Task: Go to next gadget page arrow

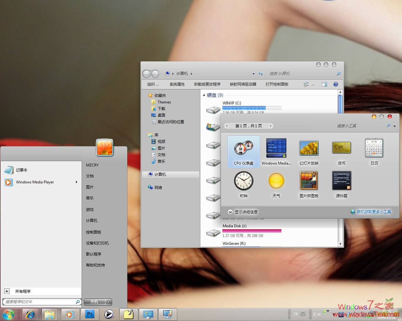Action: [x=270, y=126]
